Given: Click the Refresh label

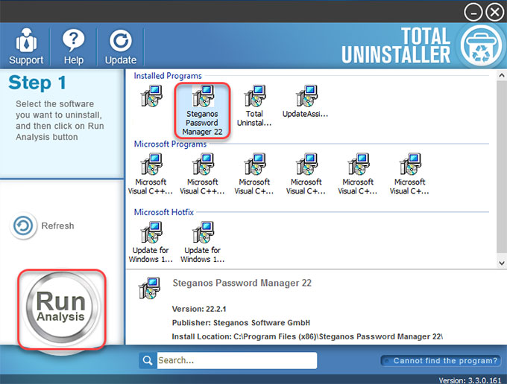Looking at the screenshot, I should 57,226.
